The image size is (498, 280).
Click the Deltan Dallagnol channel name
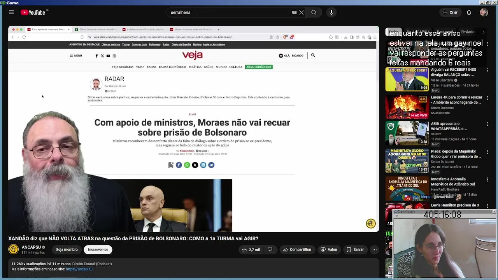443,162
